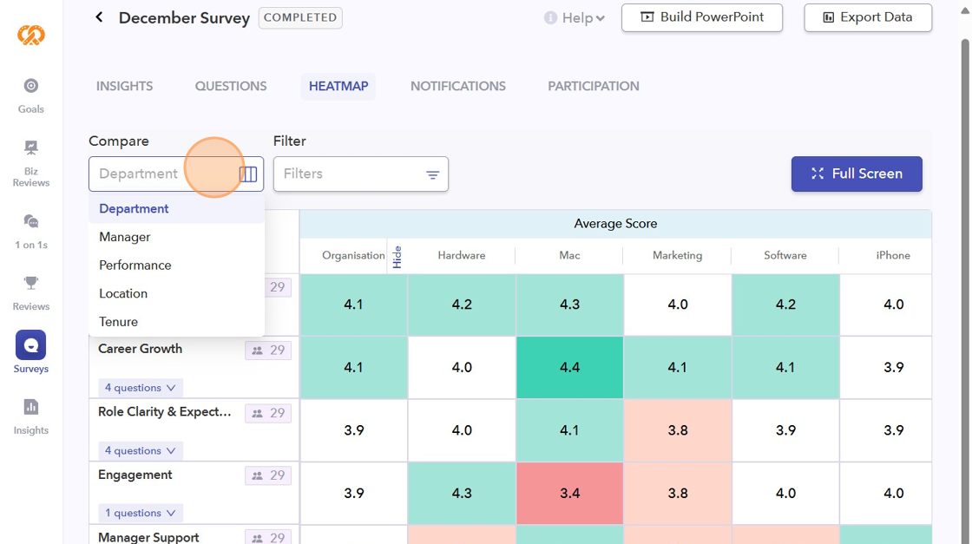
Task: Switch to the Insights tab
Action: 125,86
